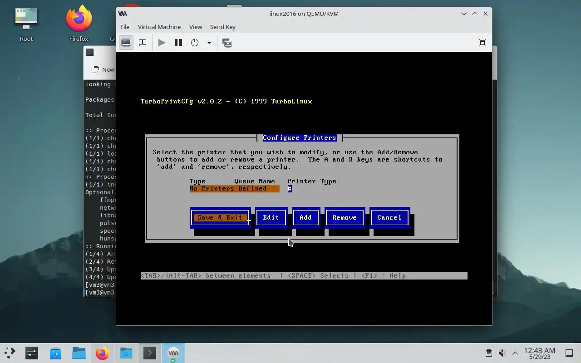
Task: Open shutdown options dropdown arrow
Action: pyautogui.click(x=209, y=43)
